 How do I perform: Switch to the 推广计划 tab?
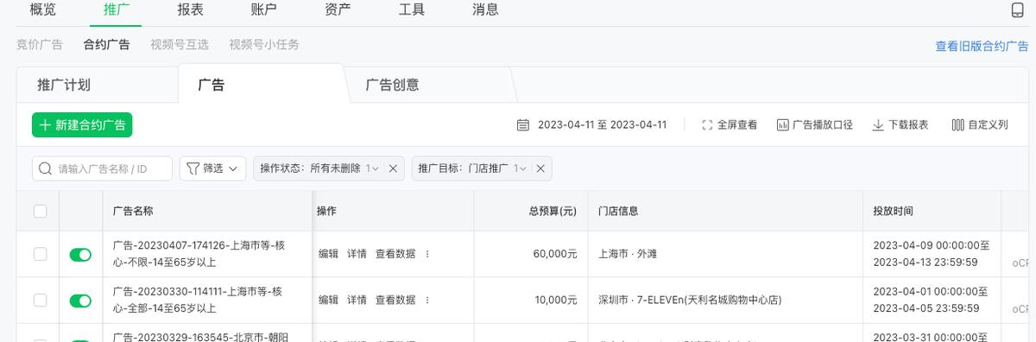click(64, 85)
